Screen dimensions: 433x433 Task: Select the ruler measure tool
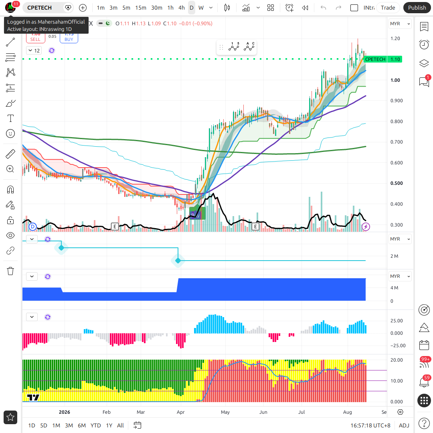pyautogui.click(x=10, y=154)
